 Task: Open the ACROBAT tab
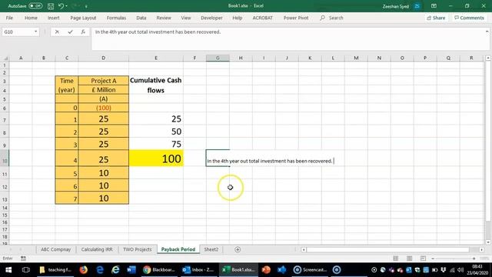click(262, 18)
